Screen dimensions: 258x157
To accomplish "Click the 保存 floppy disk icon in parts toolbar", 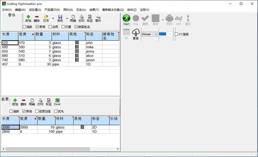I will pos(60,17).
